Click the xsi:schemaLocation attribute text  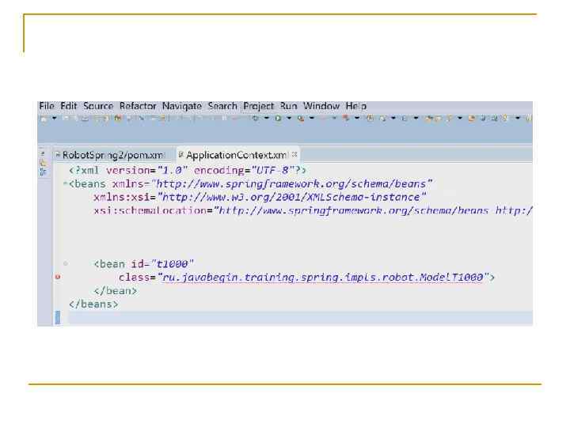coord(150,210)
